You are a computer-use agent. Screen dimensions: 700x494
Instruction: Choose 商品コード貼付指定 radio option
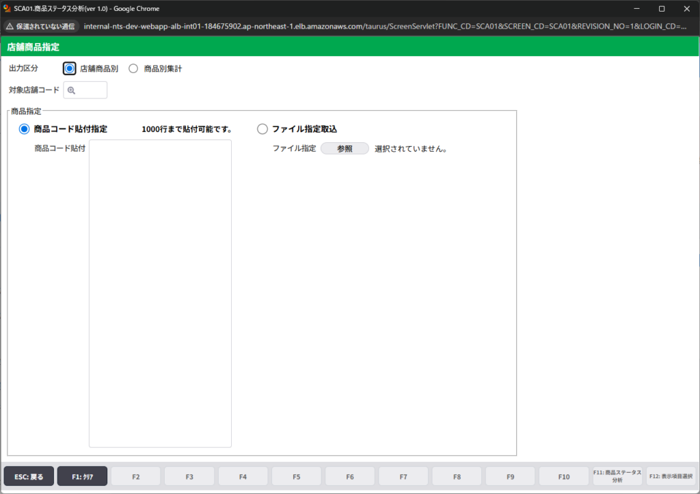click(24, 129)
